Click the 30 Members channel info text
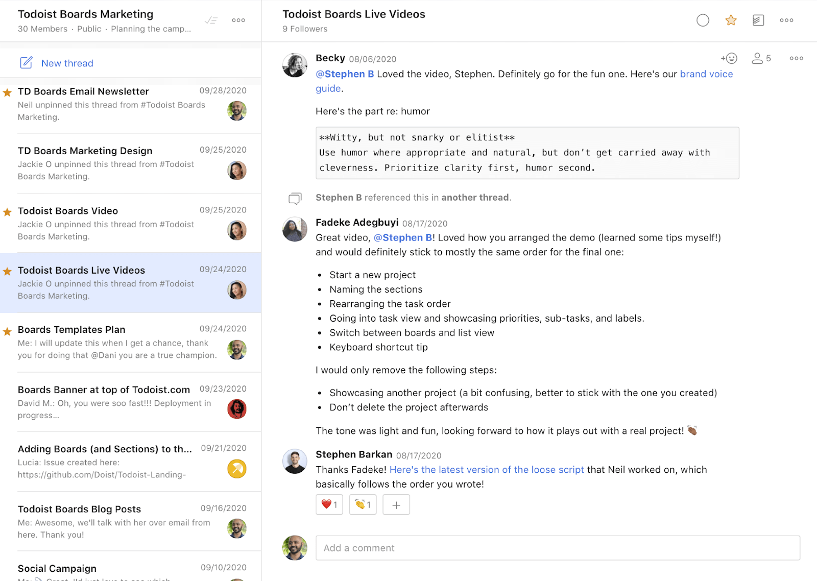 (42, 29)
